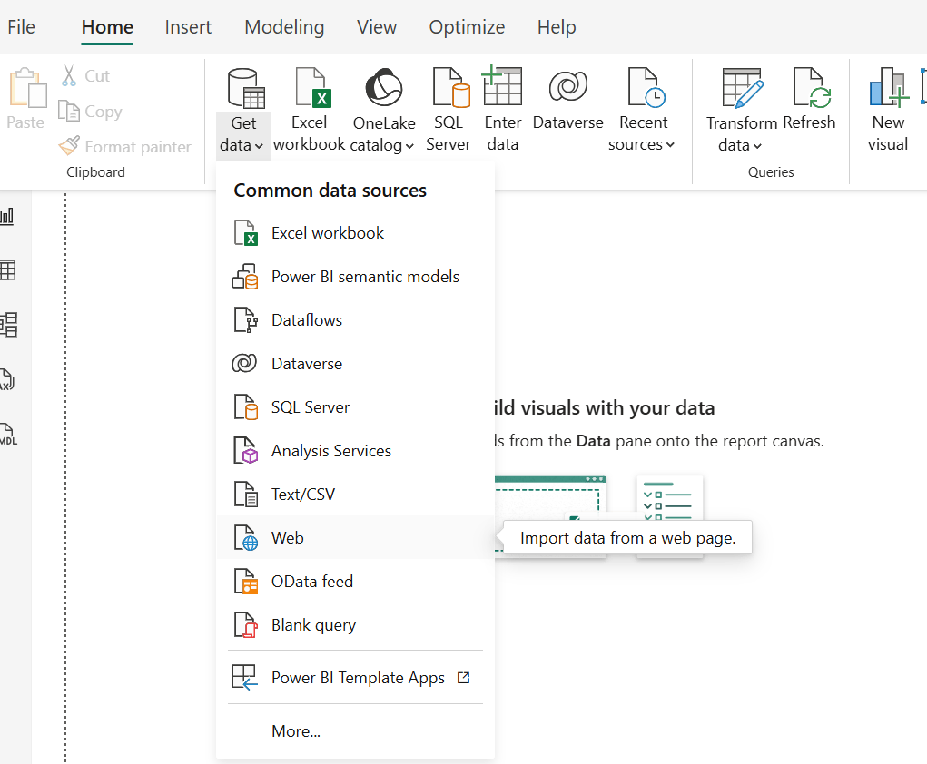Select Analysis Services data source
The width and height of the screenshot is (927, 764).
(355, 451)
